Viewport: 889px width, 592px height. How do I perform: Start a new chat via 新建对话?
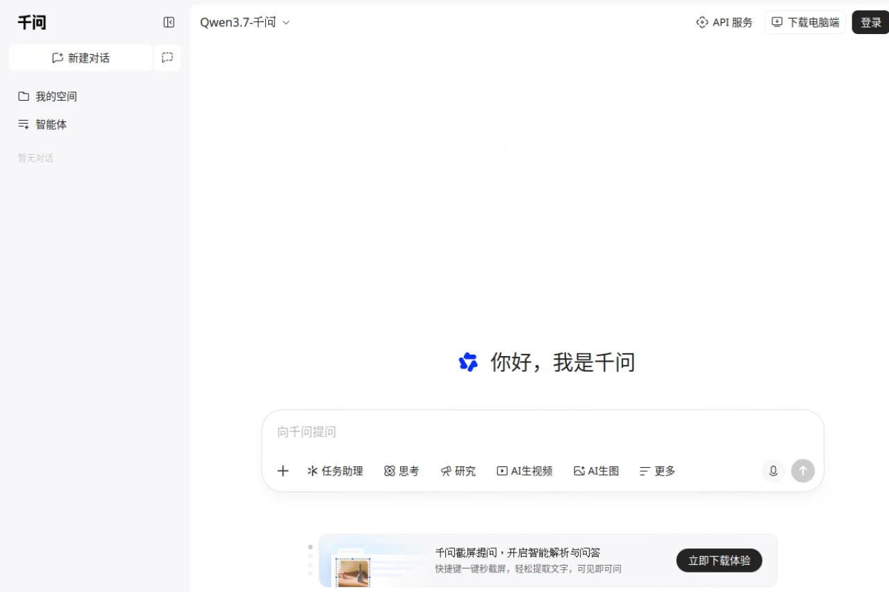pos(81,58)
